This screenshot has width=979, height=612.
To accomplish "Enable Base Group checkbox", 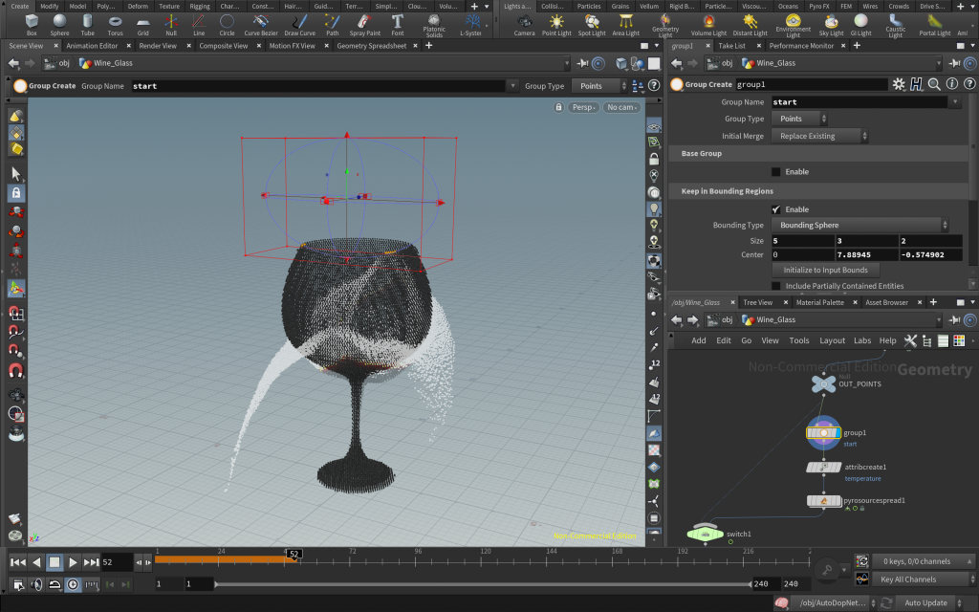I will pyautogui.click(x=775, y=172).
